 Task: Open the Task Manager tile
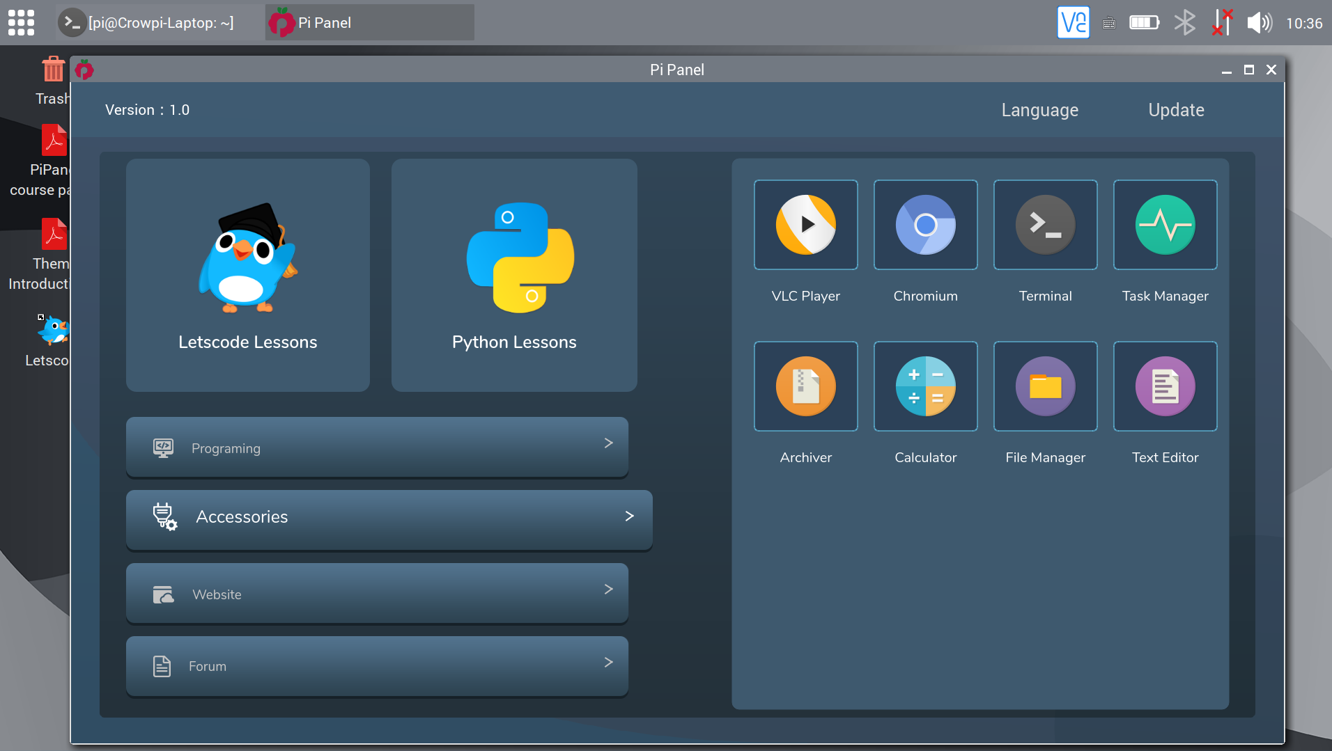[1165, 225]
